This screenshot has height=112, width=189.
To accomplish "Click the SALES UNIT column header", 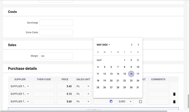I will pos(83,79).
